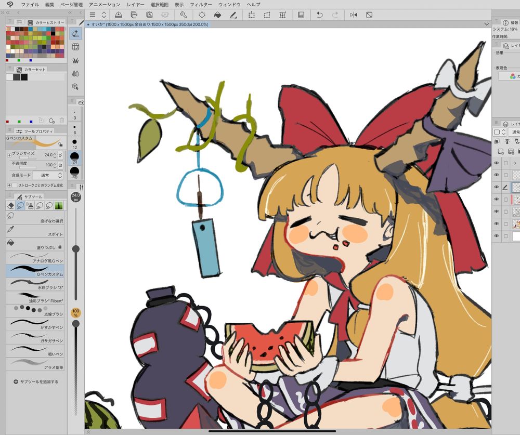Click the save icon in command bar
The image size is (520, 435).
(119, 15)
